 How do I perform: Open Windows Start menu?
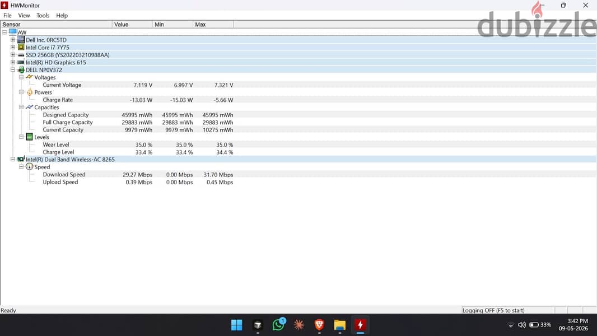(236, 325)
